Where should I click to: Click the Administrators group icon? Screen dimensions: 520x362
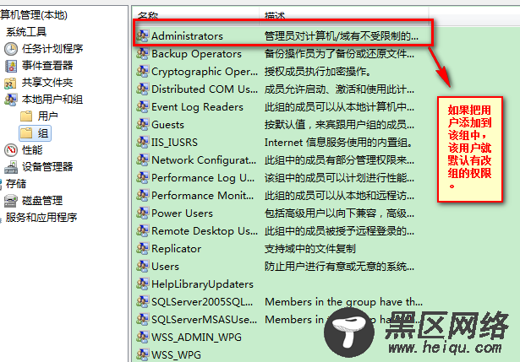(x=143, y=35)
